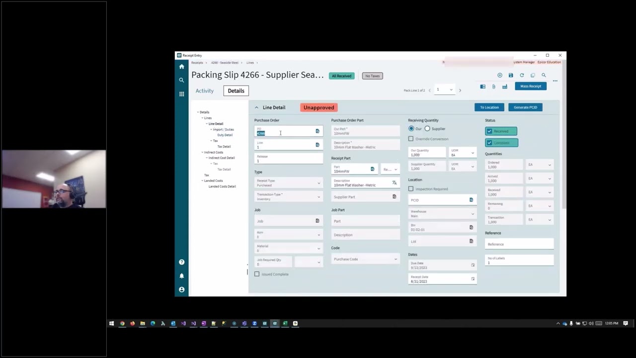This screenshot has width=636, height=358.
Task: Select Landed Costs Detail tree node
Action: [x=222, y=186]
